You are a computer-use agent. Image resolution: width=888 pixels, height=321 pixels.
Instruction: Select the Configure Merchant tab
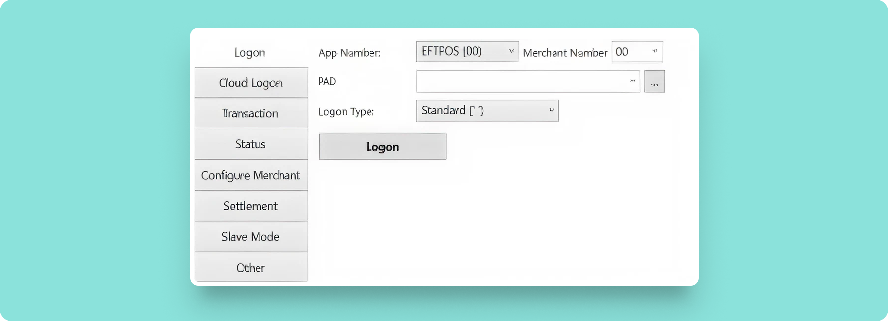pyautogui.click(x=251, y=175)
